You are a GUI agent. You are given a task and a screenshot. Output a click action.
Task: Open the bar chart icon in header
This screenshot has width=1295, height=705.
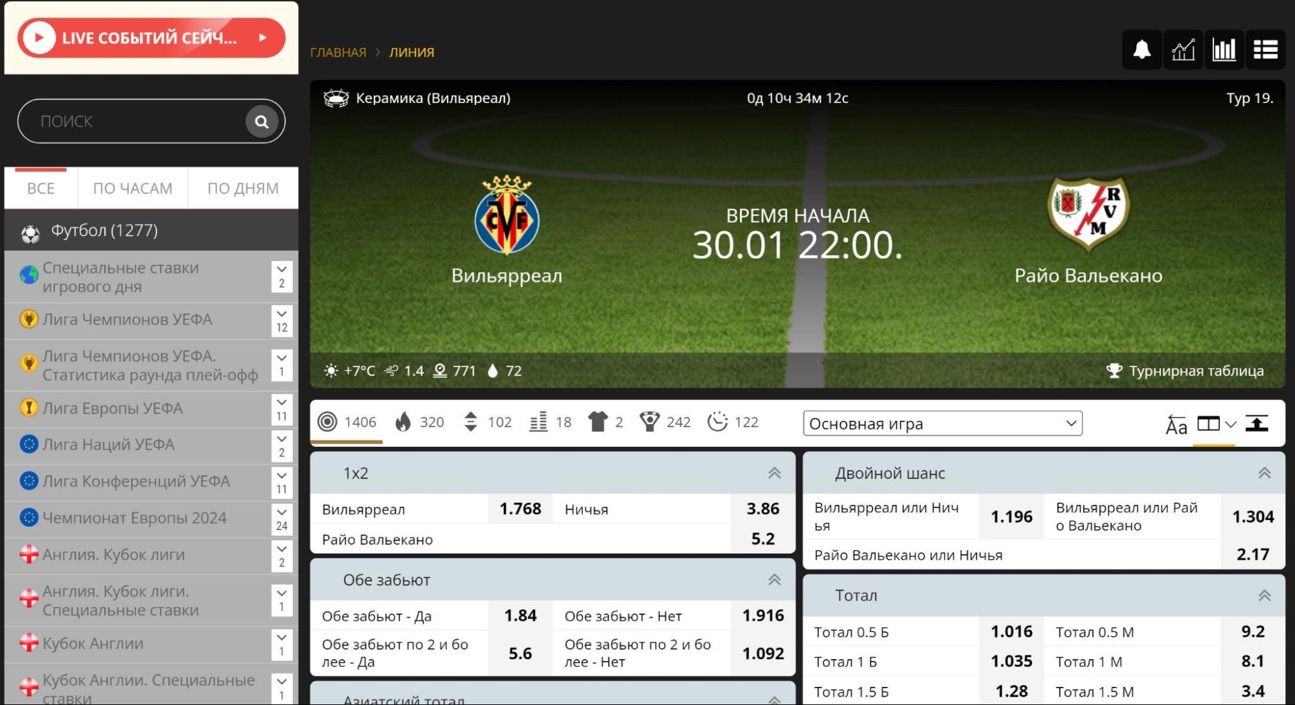point(1224,49)
